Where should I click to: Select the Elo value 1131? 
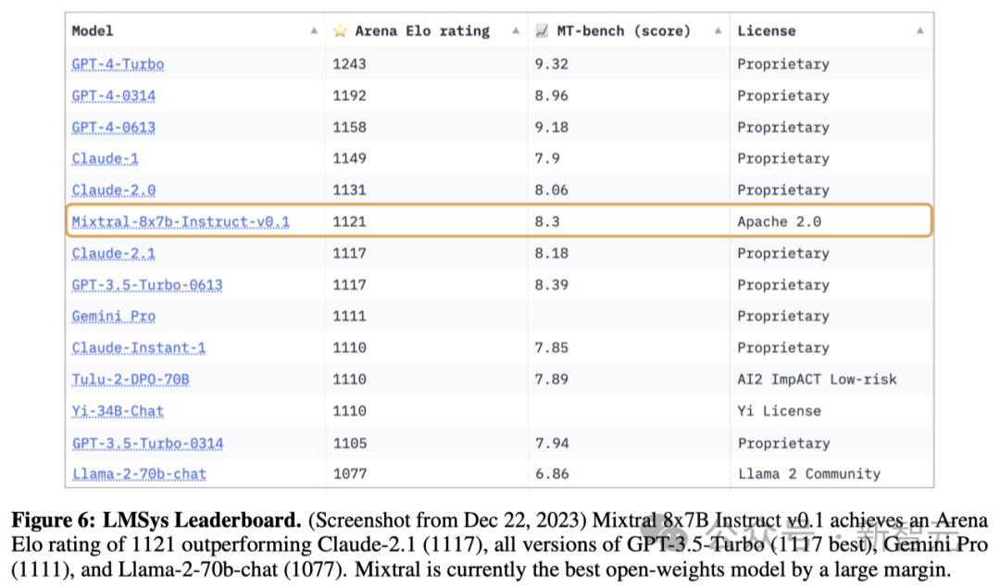pyautogui.click(x=349, y=190)
